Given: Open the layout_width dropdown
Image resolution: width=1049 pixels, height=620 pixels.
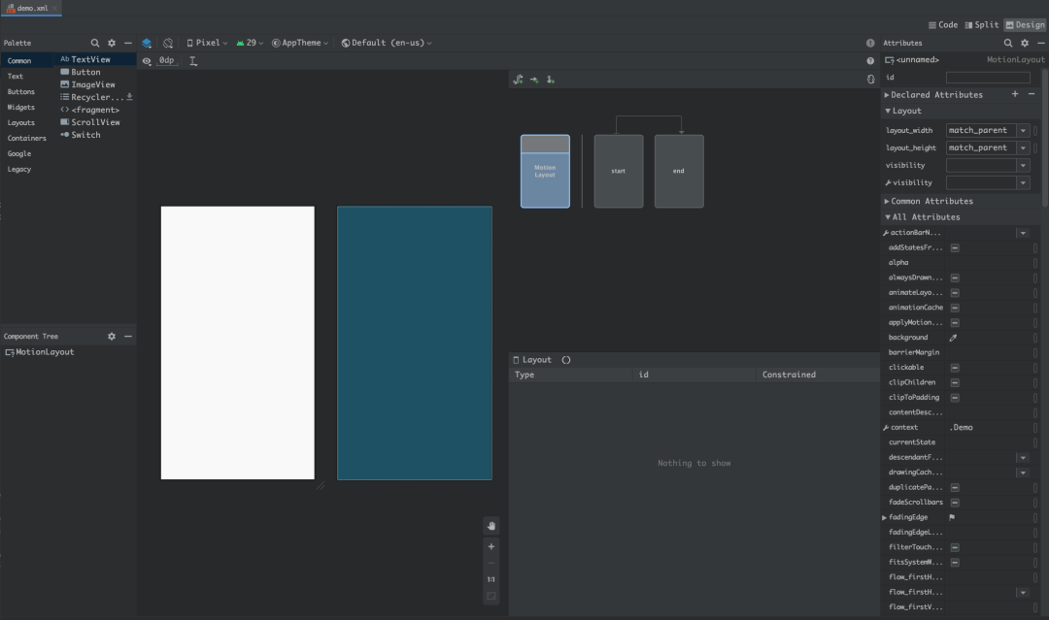Looking at the screenshot, I should [1023, 131].
